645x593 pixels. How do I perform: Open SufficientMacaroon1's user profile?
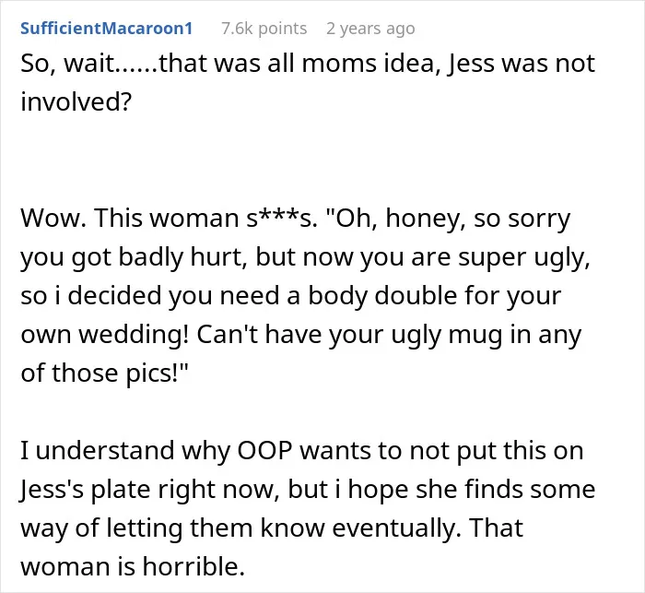point(107,29)
